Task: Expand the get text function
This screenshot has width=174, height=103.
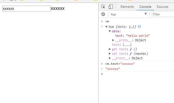Action: (x=110, y=49)
